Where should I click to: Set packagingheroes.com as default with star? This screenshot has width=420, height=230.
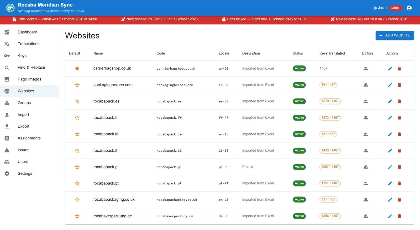(x=77, y=85)
